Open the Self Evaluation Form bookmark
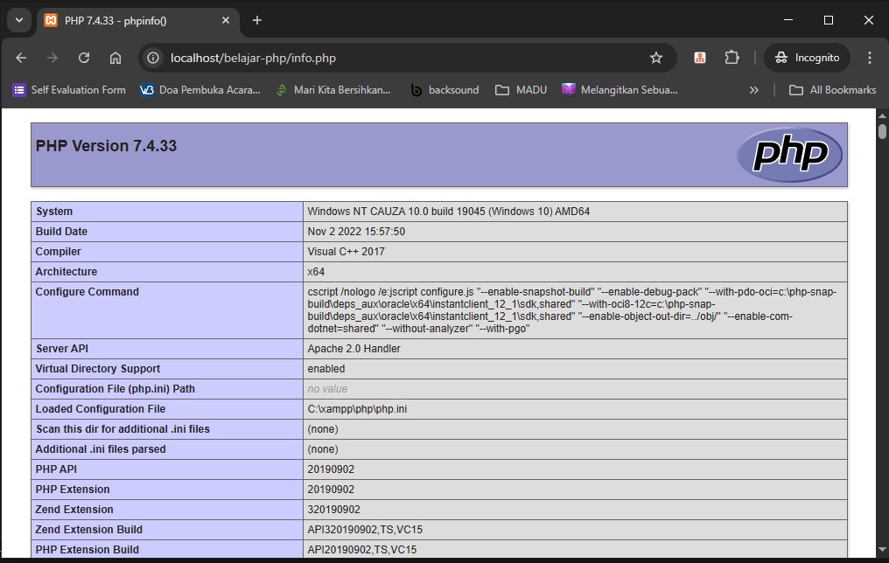The width and height of the screenshot is (889, 563). (69, 90)
